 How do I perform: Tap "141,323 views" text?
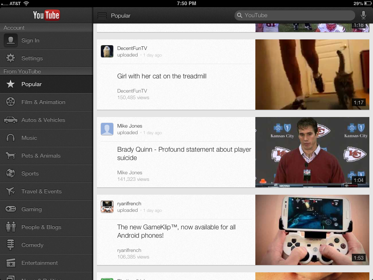click(133, 179)
